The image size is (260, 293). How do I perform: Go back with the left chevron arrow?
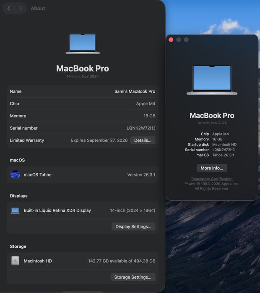[9, 8]
